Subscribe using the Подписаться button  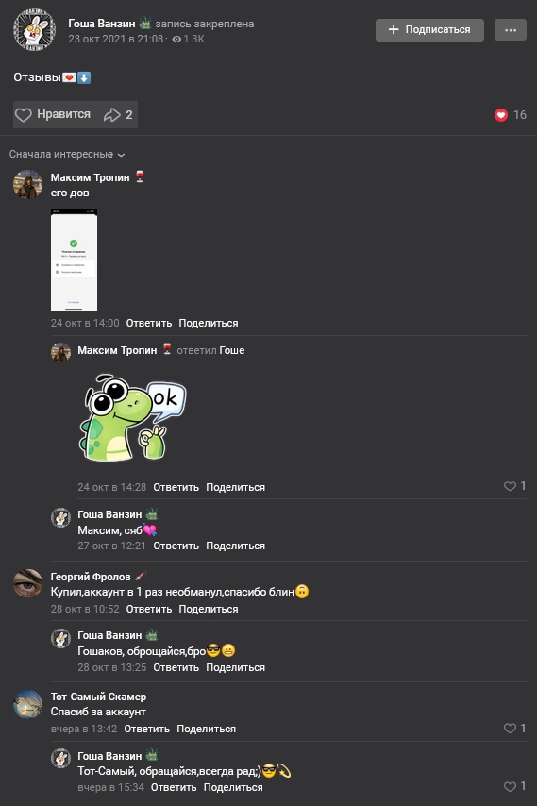click(429, 30)
